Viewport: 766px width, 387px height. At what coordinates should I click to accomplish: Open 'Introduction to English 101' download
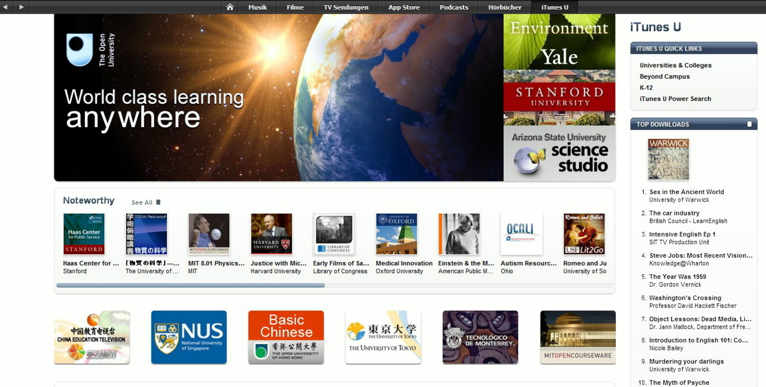tap(699, 341)
